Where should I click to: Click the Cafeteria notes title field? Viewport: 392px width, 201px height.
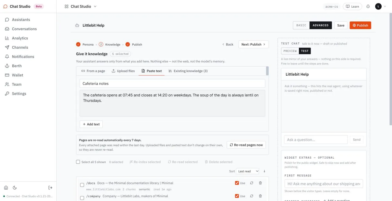tap(172, 84)
